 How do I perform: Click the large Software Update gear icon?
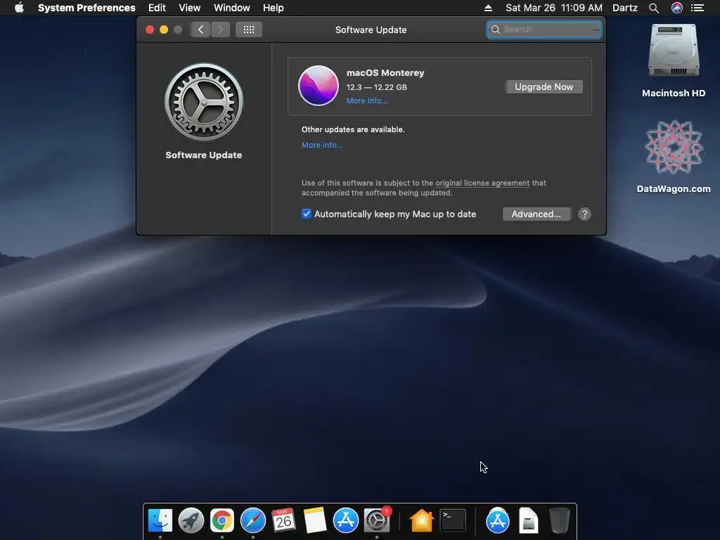tap(204, 103)
